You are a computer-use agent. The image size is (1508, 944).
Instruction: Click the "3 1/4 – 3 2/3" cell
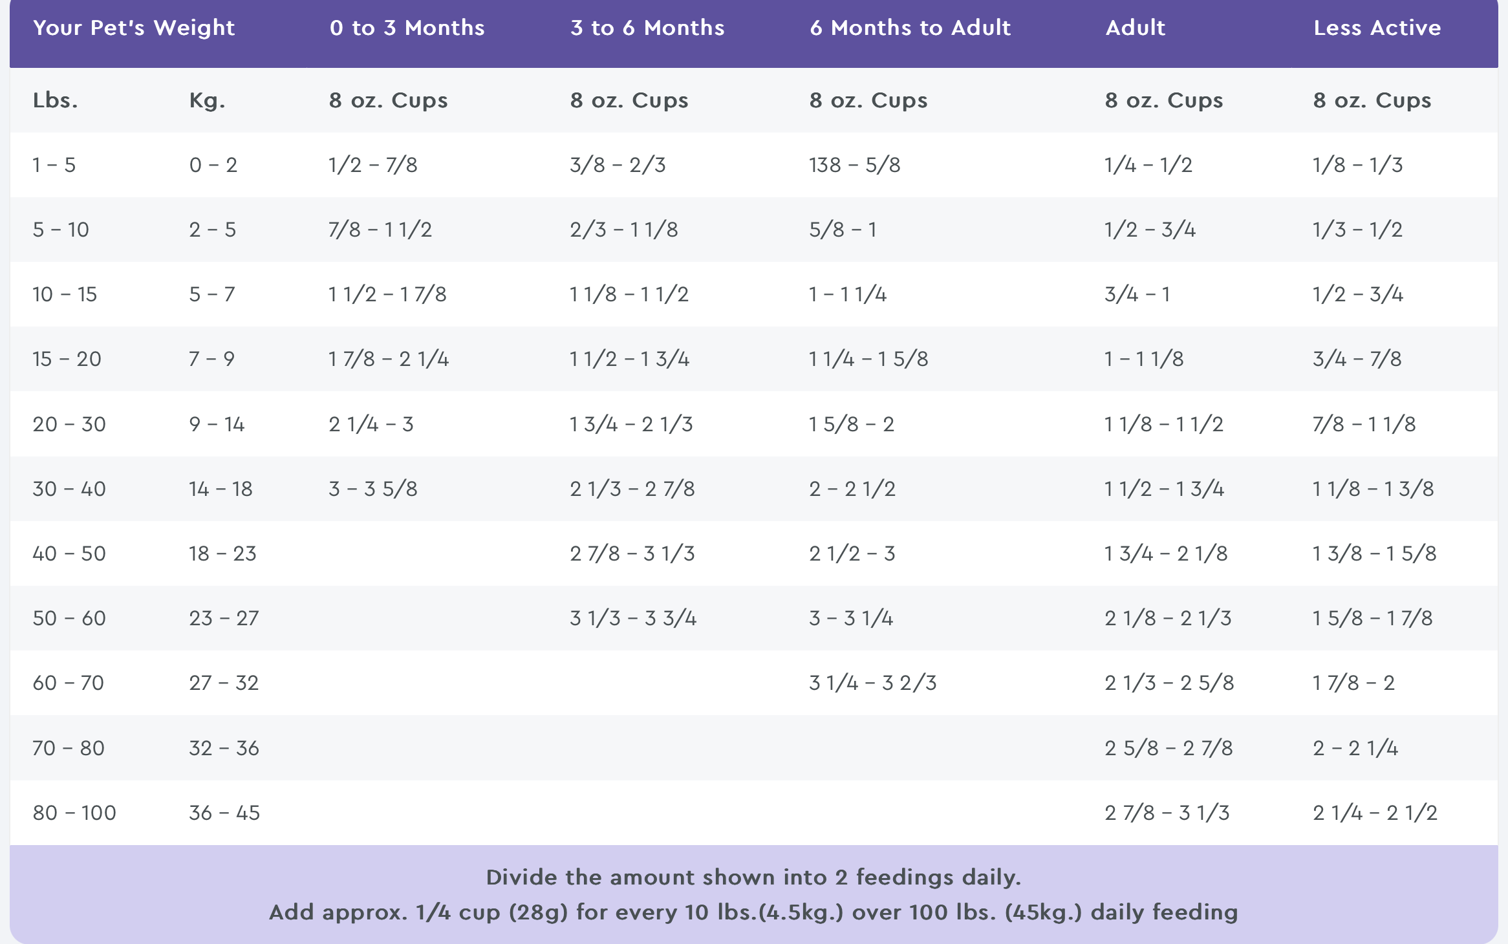[x=872, y=683]
